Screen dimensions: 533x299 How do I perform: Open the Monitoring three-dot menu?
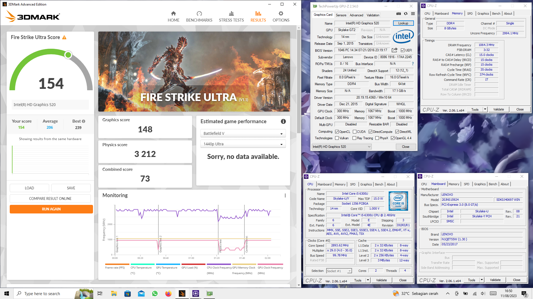[x=285, y=195]
